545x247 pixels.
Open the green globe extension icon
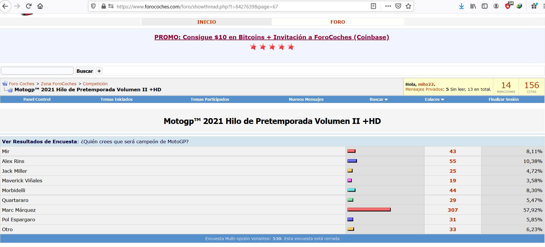[x=519, y=6]
